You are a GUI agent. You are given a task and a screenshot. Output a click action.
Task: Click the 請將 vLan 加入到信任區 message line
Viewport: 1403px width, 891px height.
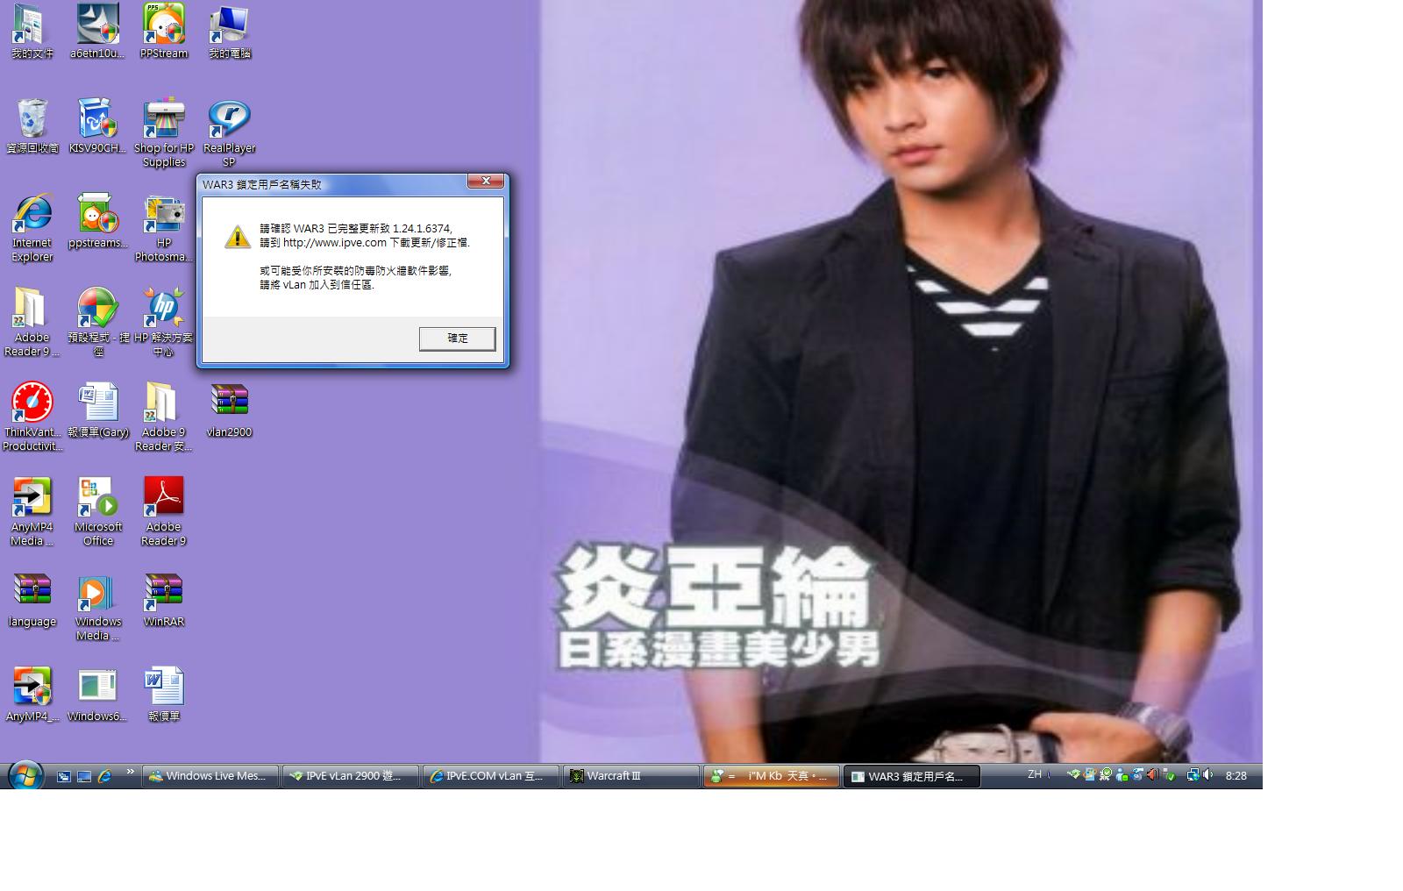[x=317, y=285]
